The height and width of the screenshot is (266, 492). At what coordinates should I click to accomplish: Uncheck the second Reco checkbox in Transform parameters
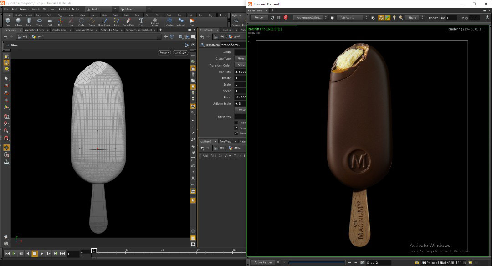[x=236, y=128]
